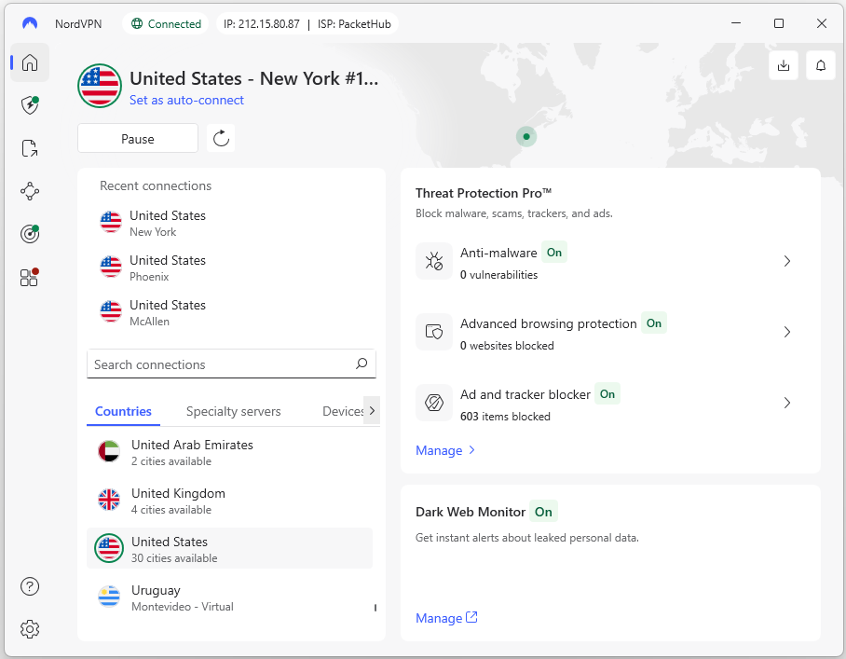Pause the VPN connection
Image resolution: width=846 pixels, height=659 pixels.
[x=138, y=139]
